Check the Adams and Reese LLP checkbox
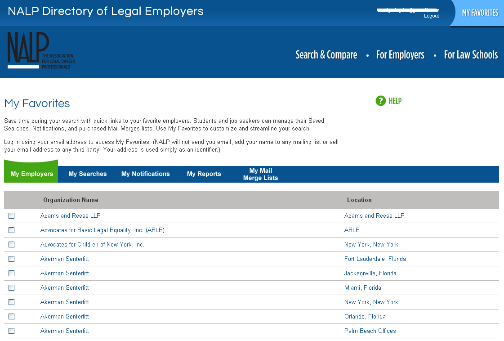 12,215
